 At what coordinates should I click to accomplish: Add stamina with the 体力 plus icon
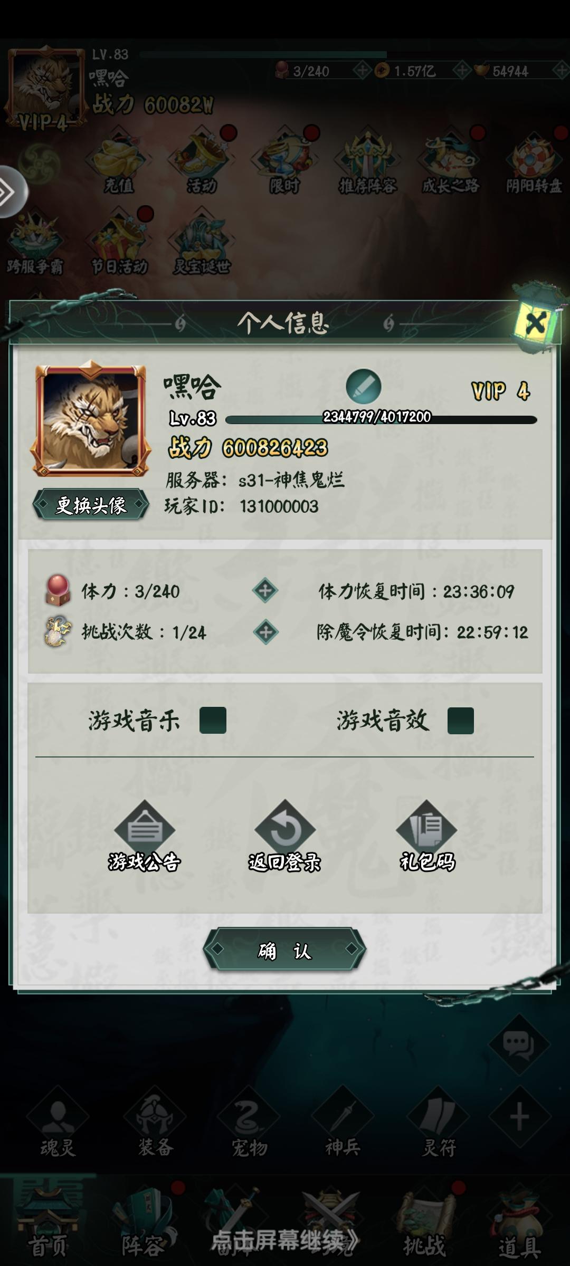[x=265, y=590]
